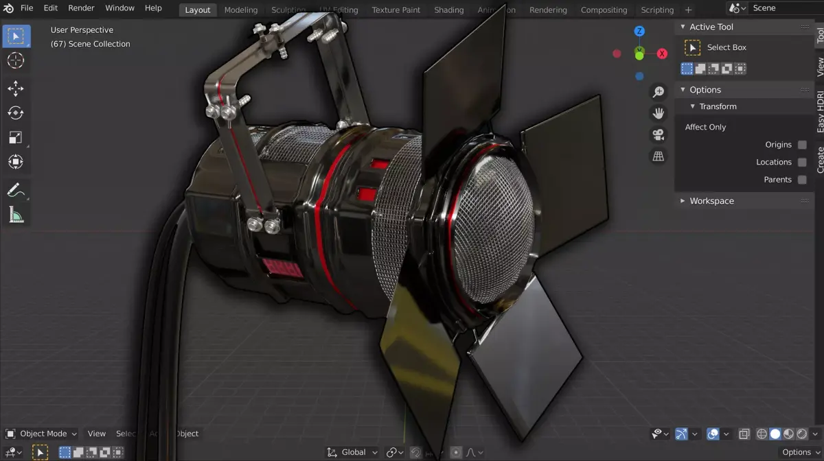Switch to the Shading workspace tab
The width and height of the screenshot is (824, 461).
(x=448, y=10)
